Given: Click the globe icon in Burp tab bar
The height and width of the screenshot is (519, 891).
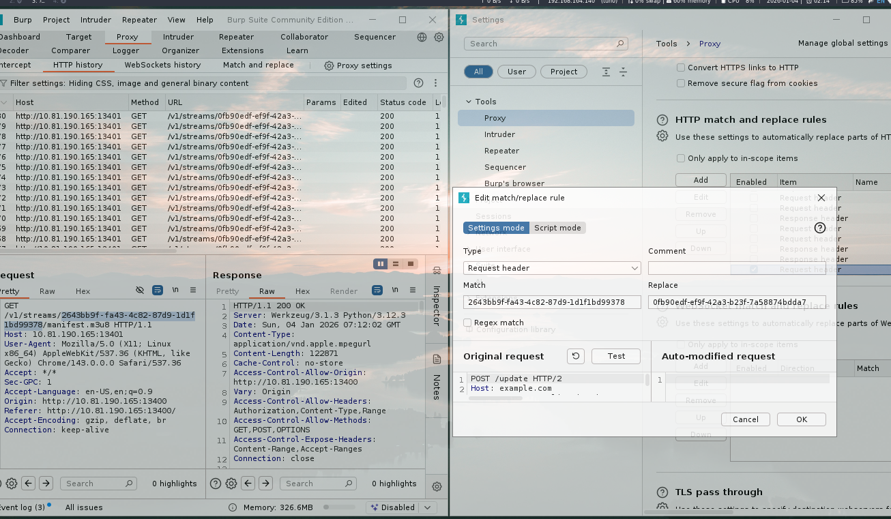Looking at the screenshot, I should click(x=422, y=37).
